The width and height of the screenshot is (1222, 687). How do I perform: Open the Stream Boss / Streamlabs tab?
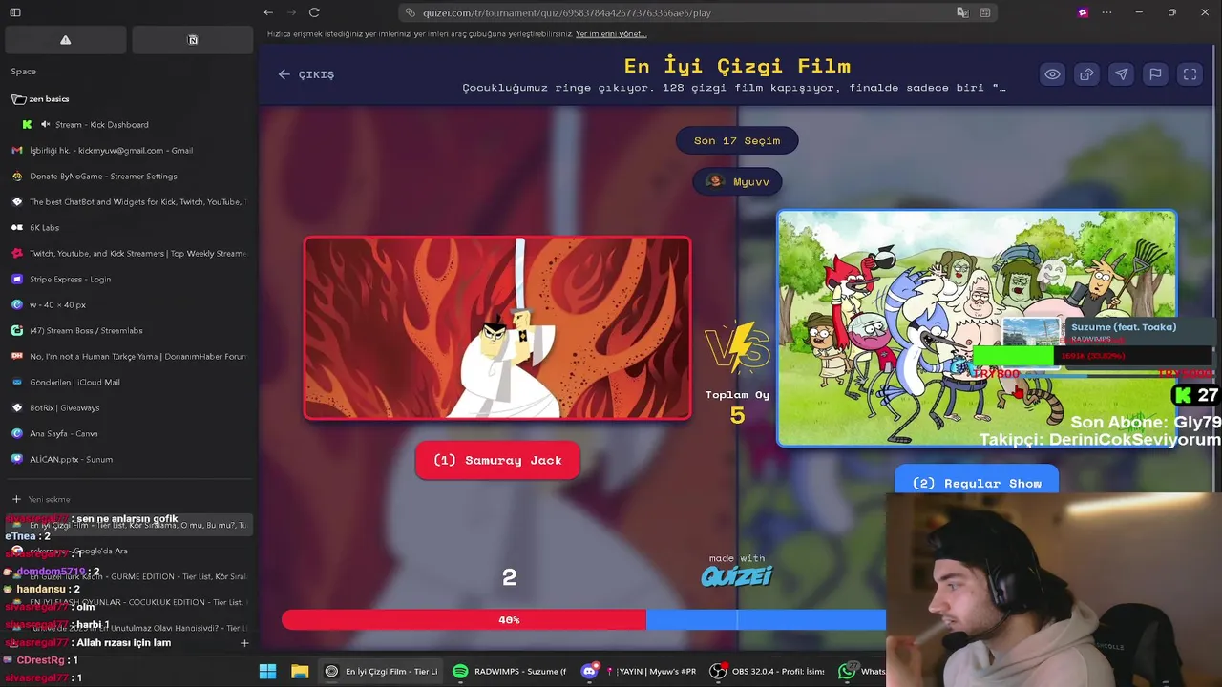click(x=128, y=331)
